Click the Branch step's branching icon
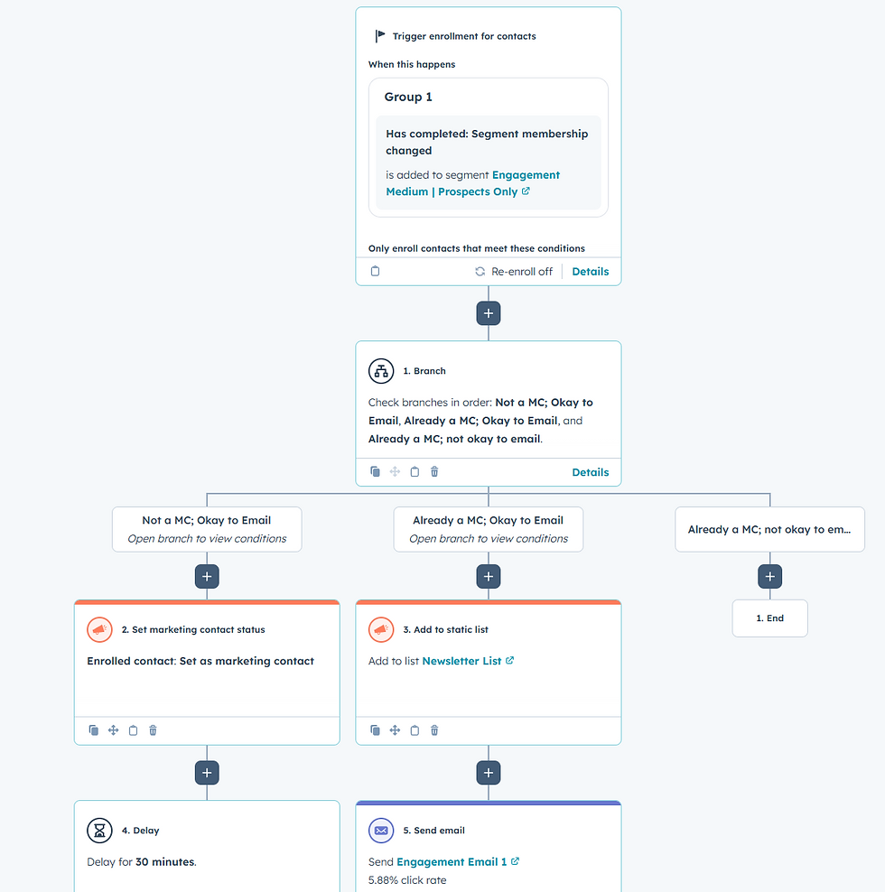The image size is (885, 892). click(x=380, y=370)
